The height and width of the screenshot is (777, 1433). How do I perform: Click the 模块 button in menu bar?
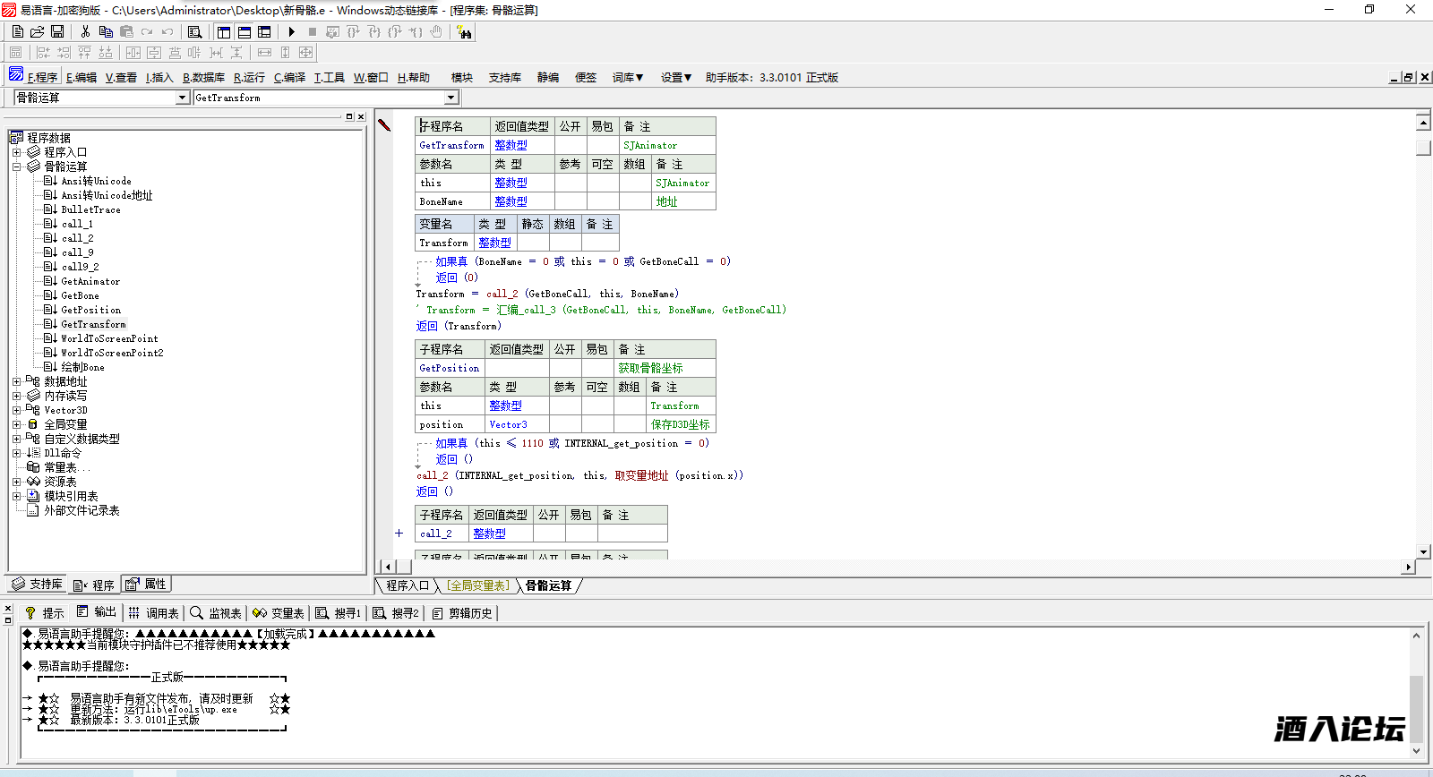click(x=462, y=77)
